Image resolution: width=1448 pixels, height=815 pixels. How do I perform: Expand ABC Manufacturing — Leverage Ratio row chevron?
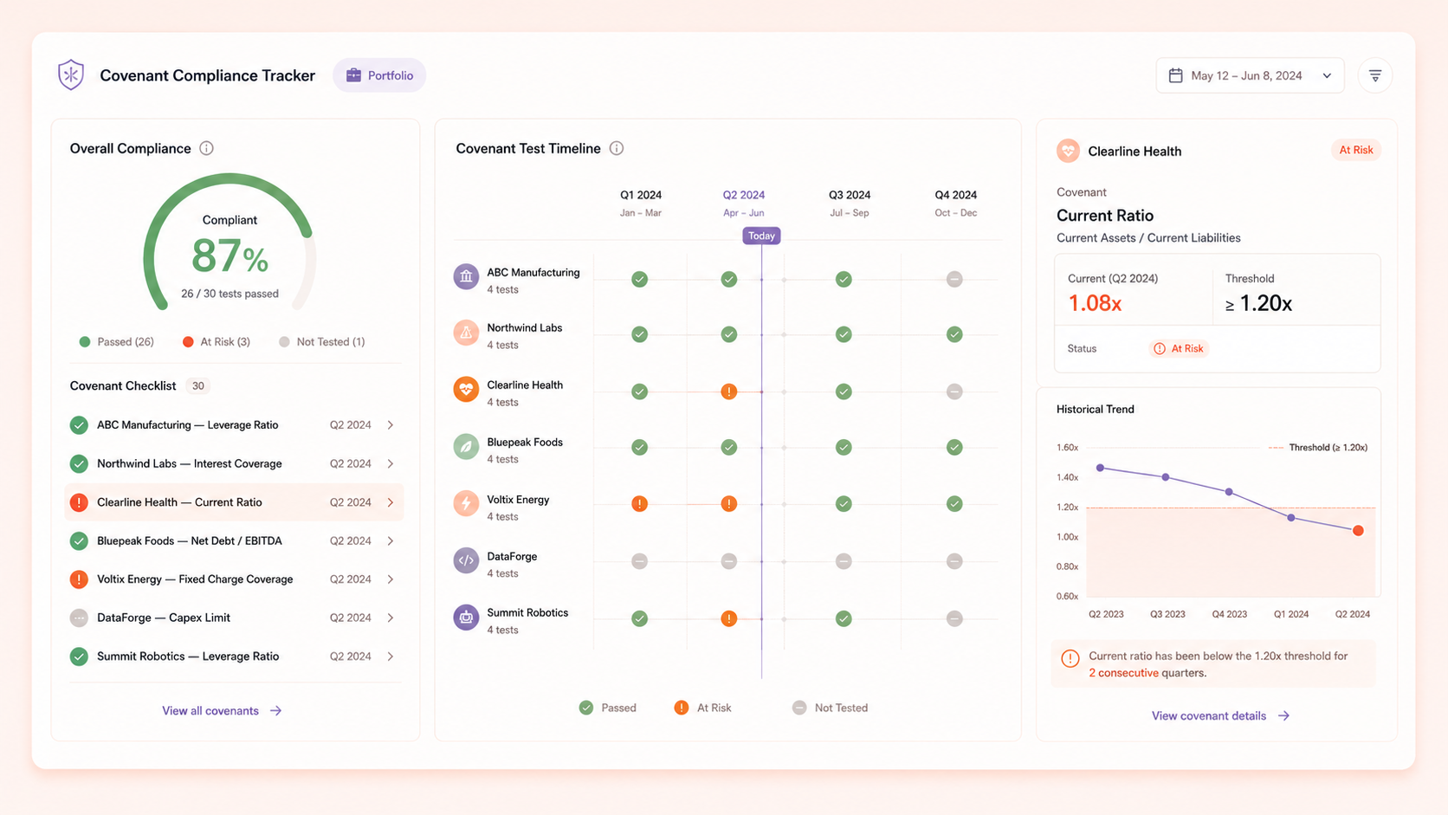(x=391, y=425)
